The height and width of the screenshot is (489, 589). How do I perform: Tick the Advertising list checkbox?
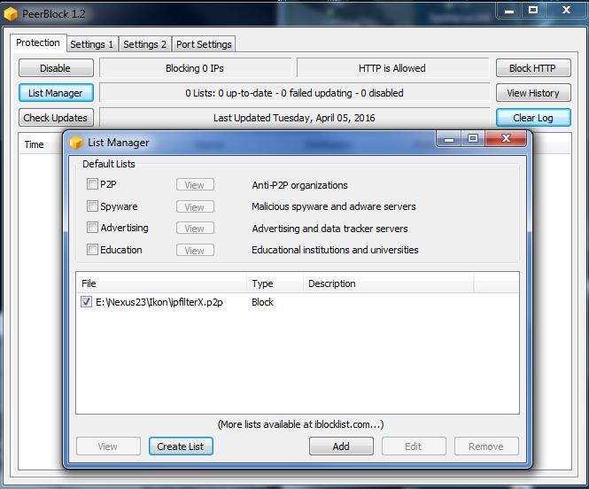[x=92, y=227]
